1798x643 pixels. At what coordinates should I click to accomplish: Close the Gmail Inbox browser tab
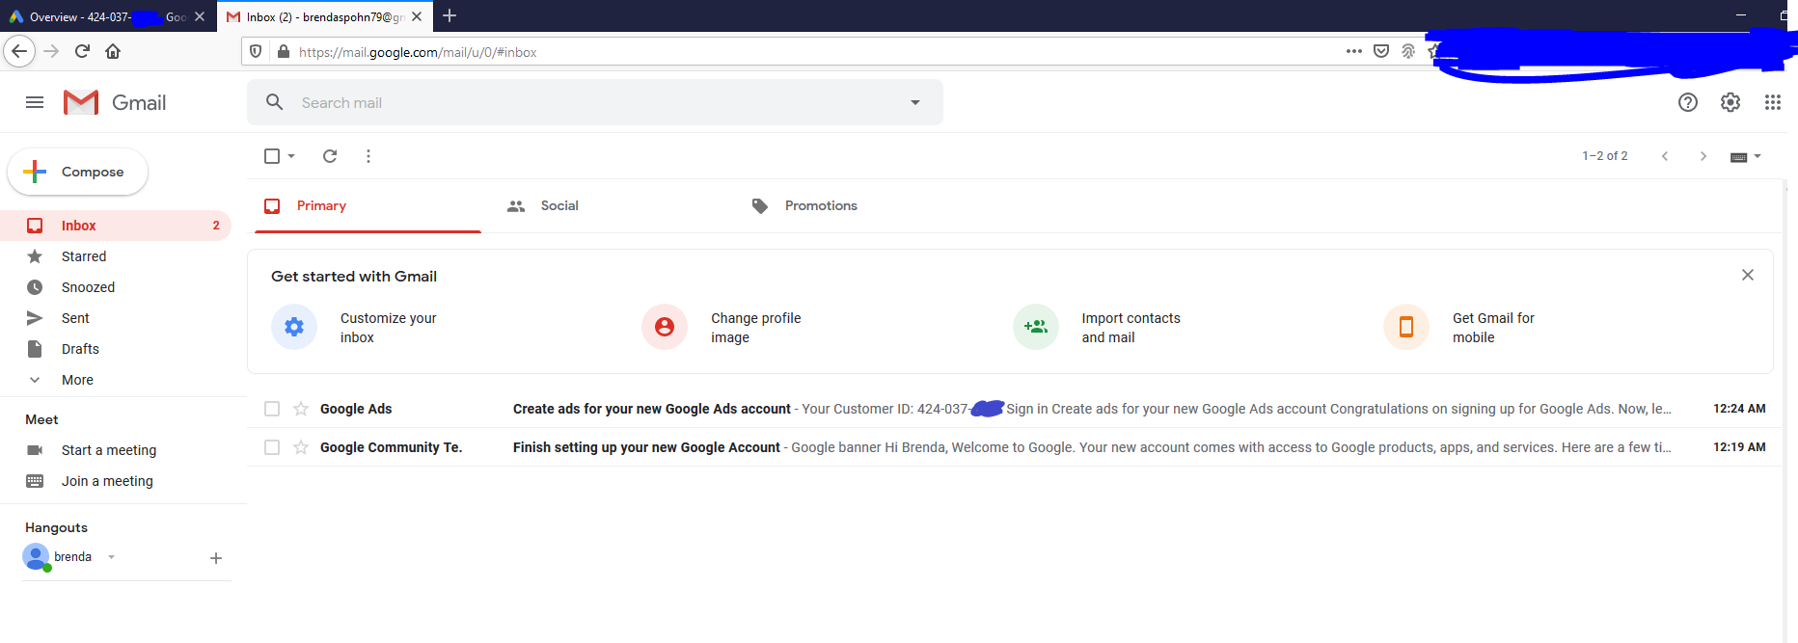click(417, 16)
